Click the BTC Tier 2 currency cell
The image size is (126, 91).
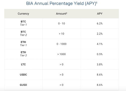point(23,33)
